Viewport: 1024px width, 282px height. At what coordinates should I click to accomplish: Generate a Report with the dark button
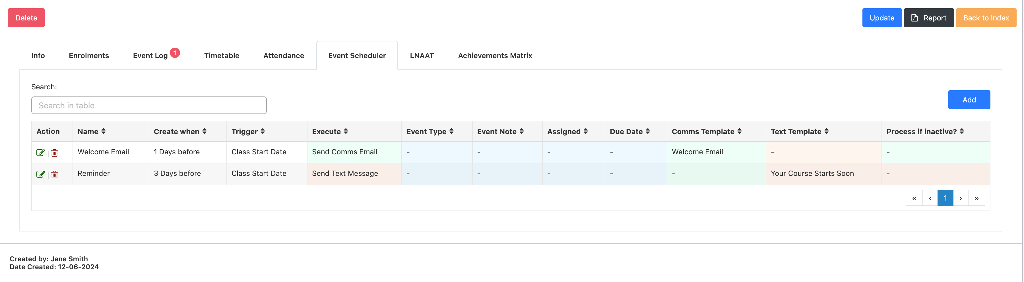[x=929, y=18]
